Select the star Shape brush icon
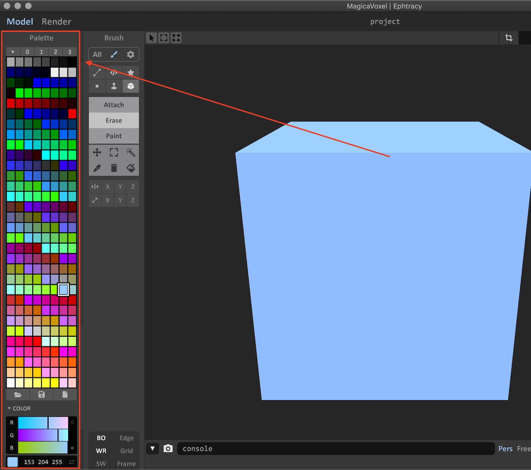This screenshot has height=470, width=531. click(x=130, y=72)
